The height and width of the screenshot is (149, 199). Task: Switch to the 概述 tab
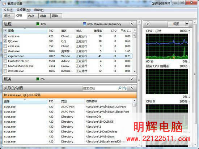click(x=8, y=16)
